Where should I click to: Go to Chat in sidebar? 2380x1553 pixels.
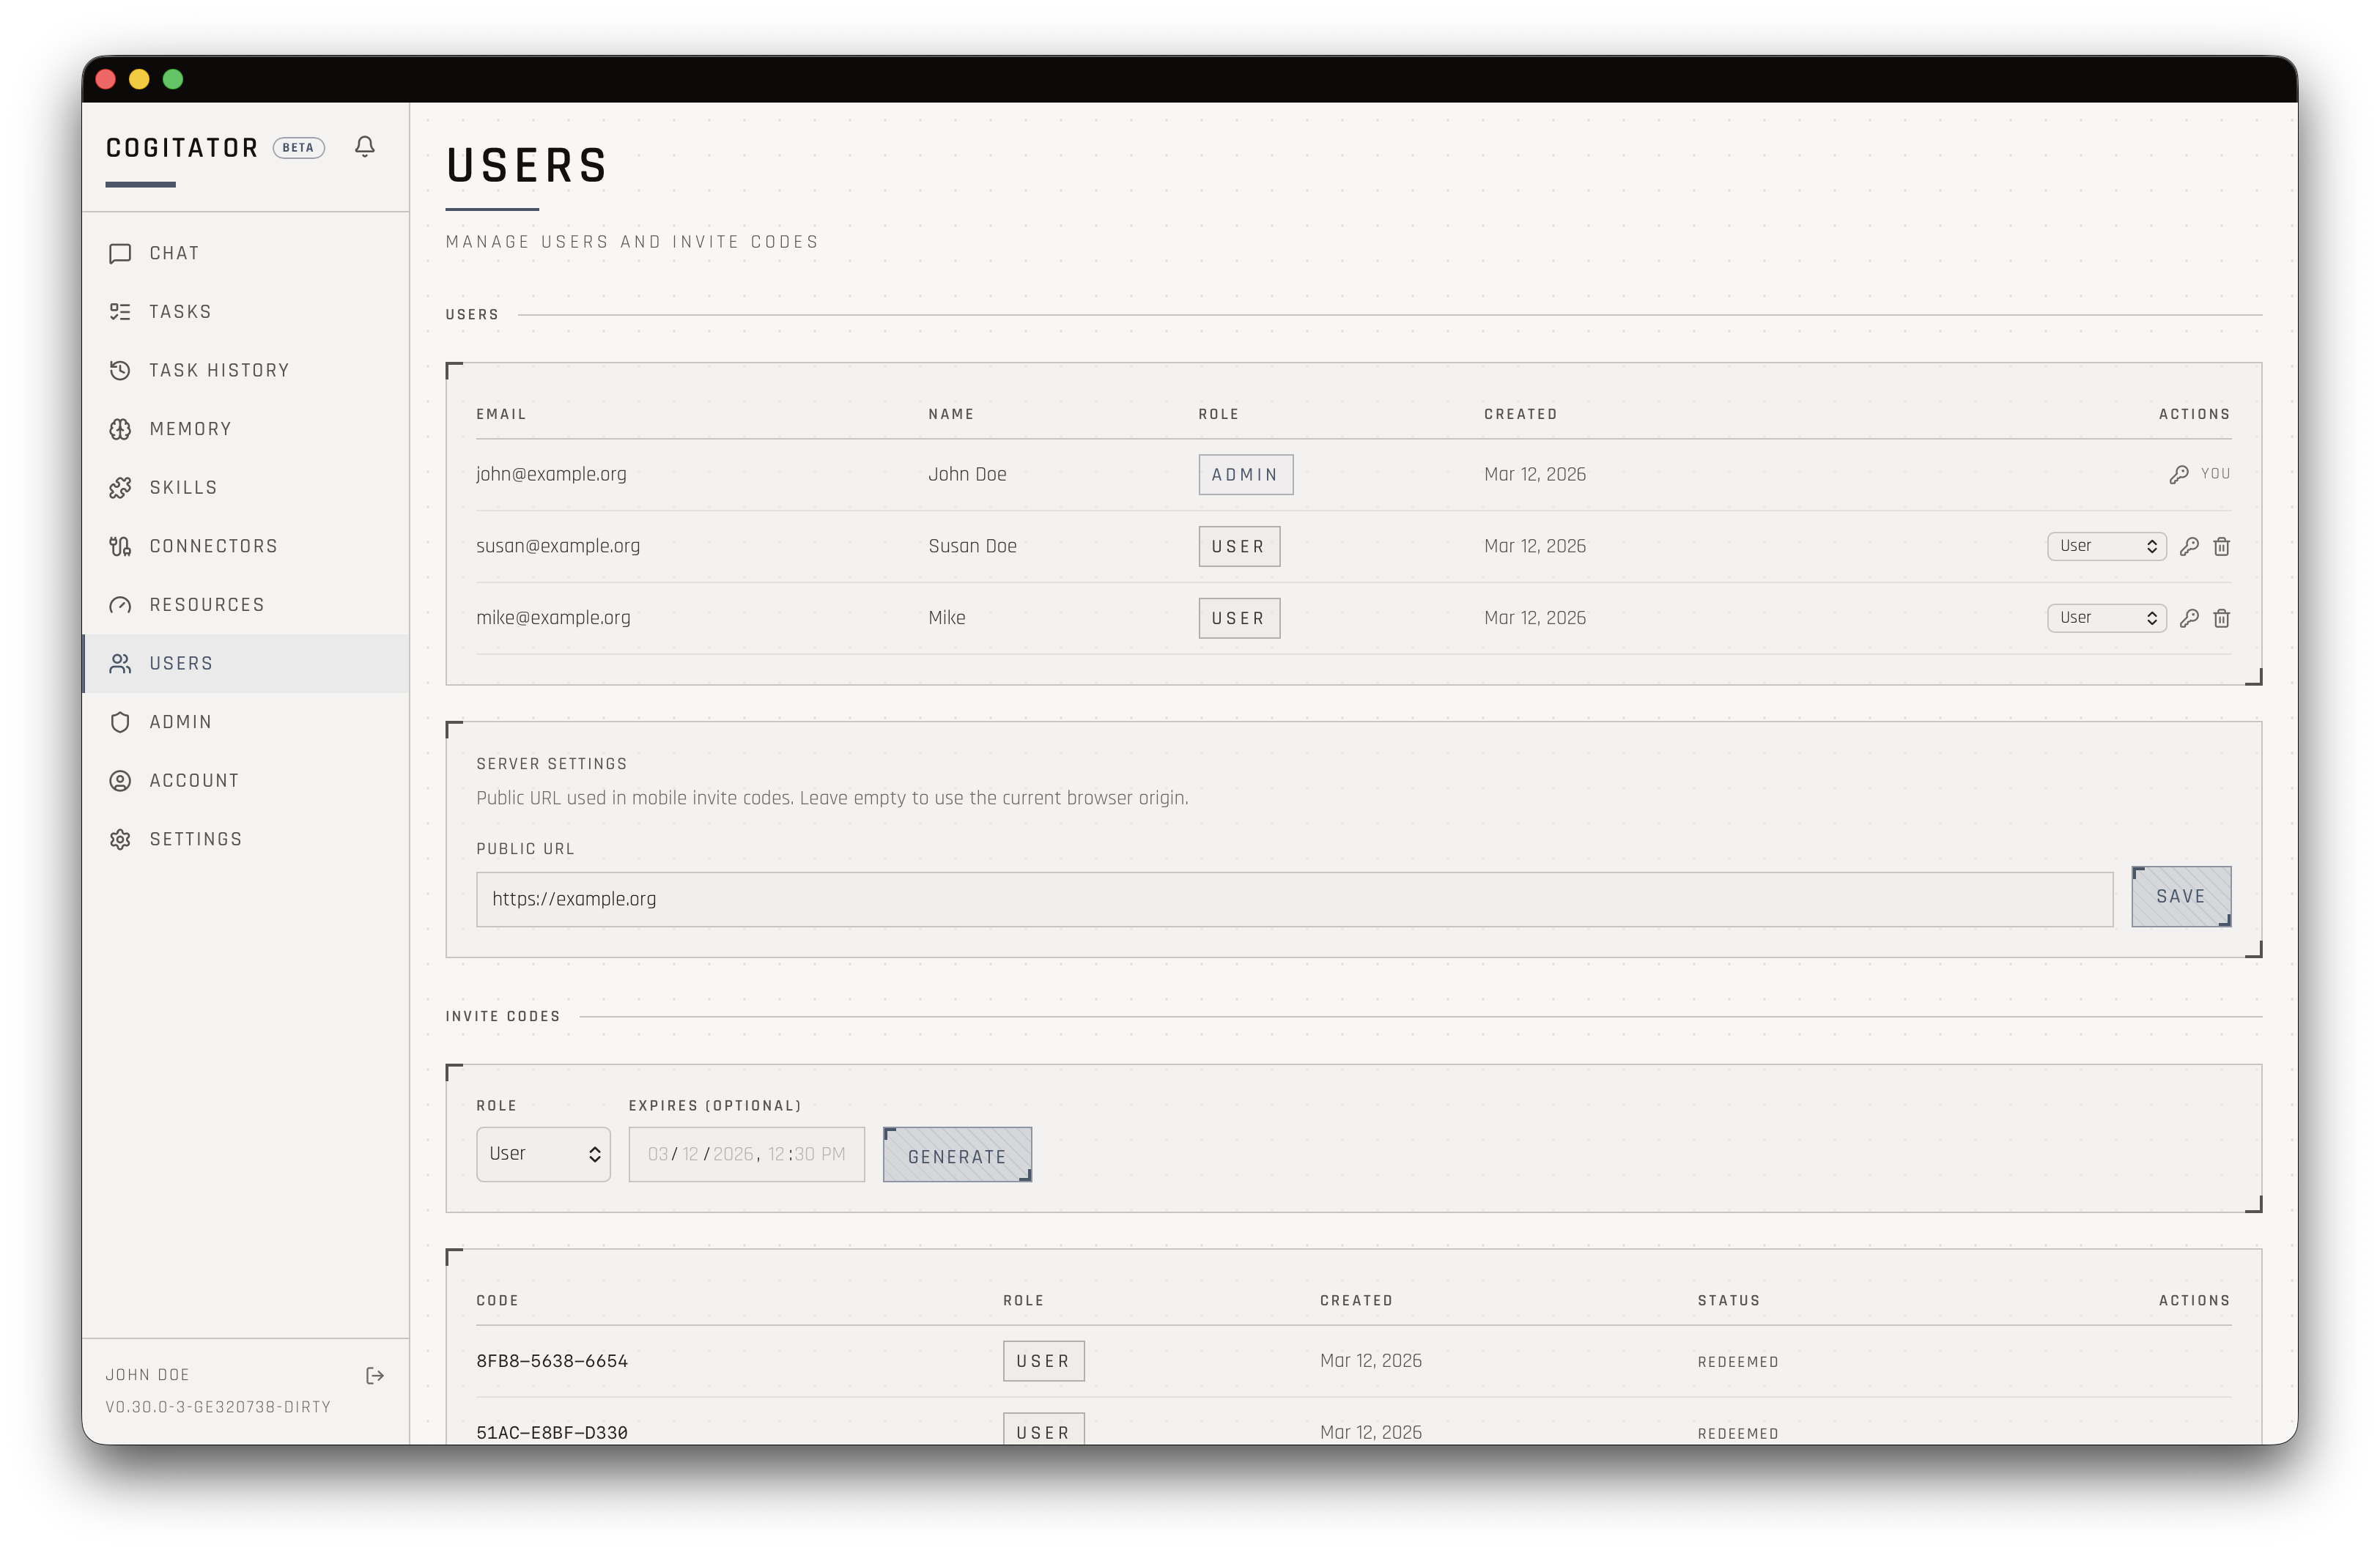245,253
